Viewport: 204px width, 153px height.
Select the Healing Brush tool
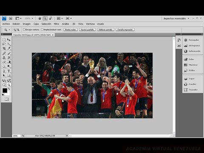(4, 54)
